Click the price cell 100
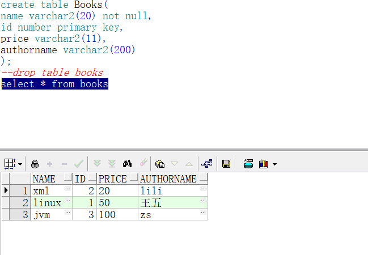The image size is (368, 255). 117,215
